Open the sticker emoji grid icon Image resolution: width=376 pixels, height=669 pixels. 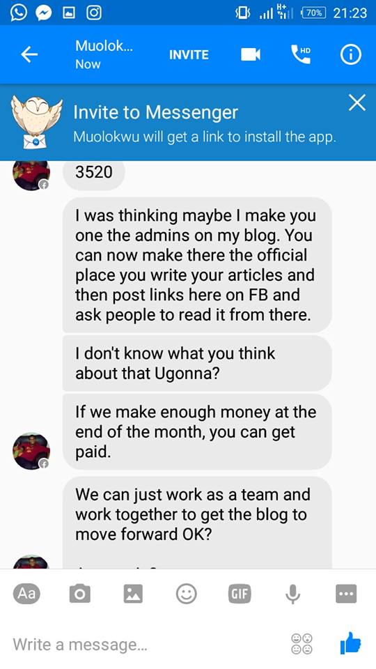301,644
